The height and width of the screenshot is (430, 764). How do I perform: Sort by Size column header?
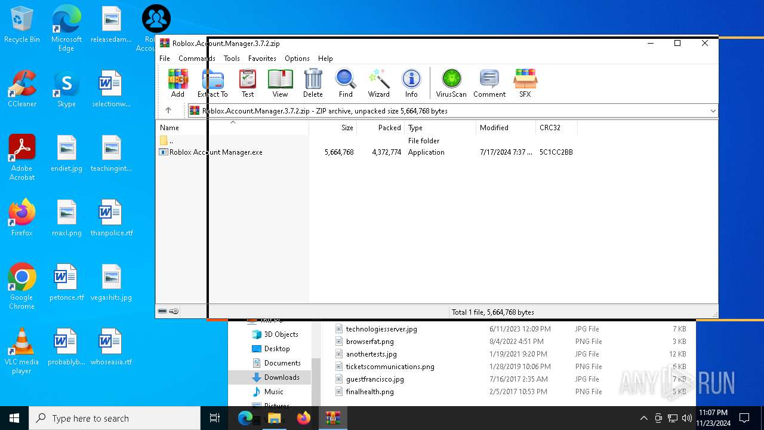click(x=333, y=128)
